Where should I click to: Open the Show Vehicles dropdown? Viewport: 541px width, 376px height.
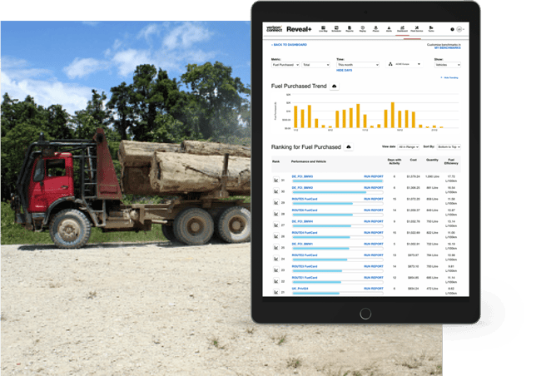click(x=448, y=65)
